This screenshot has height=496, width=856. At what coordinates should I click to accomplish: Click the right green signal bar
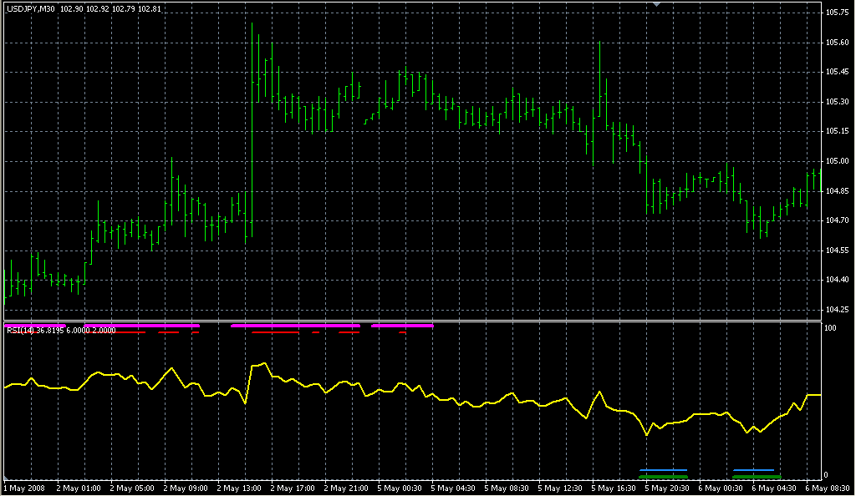tap(757, 477)
